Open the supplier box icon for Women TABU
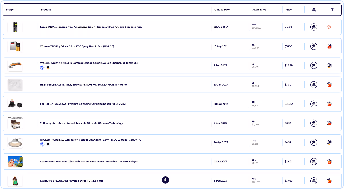Image resolution: width=344 pixels, height=189 pixels. pos(329,46)
